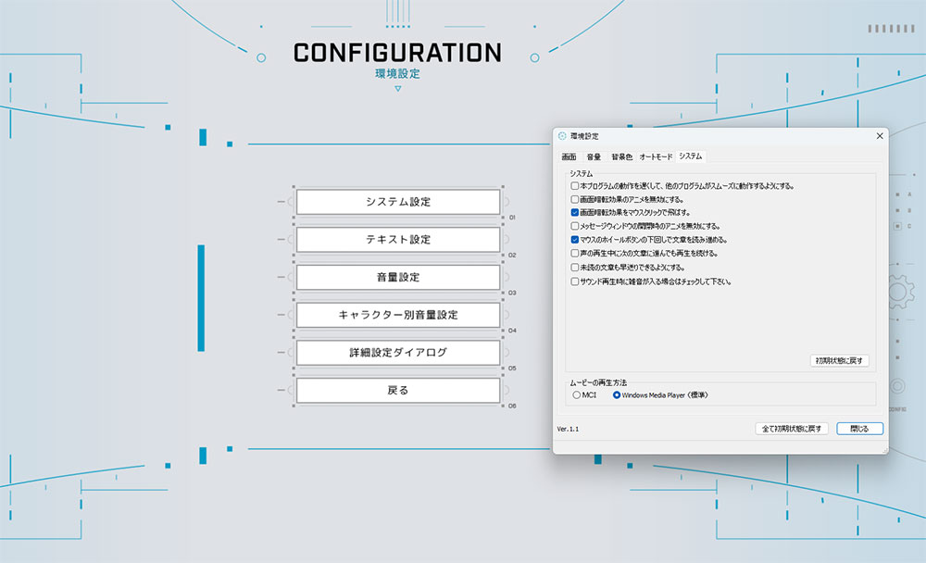926x563 pixels.
Task: Open the 音量 tab
Action: click(594, 156)
